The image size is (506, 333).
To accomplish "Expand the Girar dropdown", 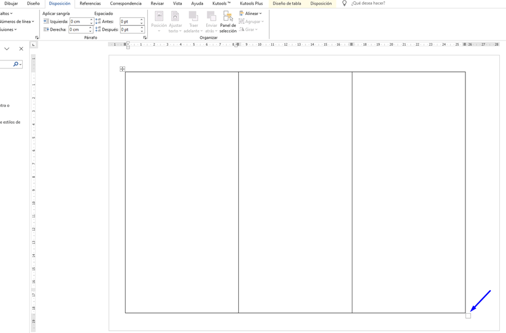I will coord(248,29).
